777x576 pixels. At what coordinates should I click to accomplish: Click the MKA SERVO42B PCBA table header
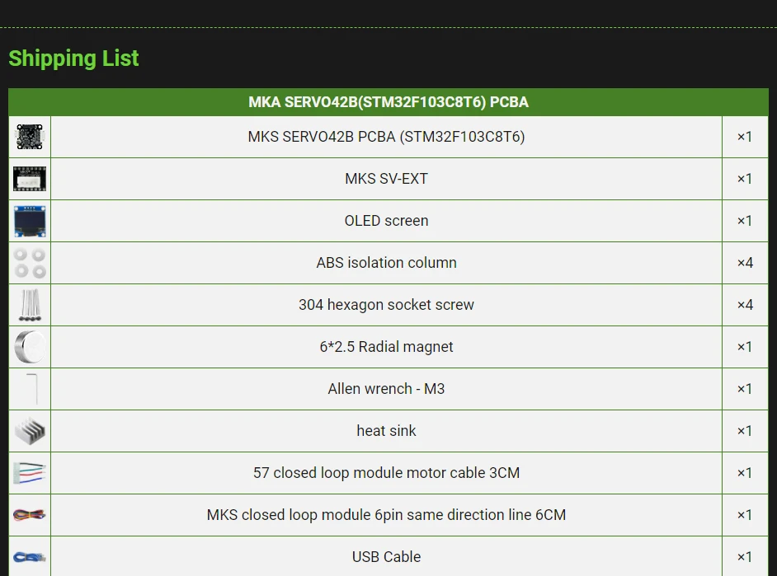pos(388,102)
